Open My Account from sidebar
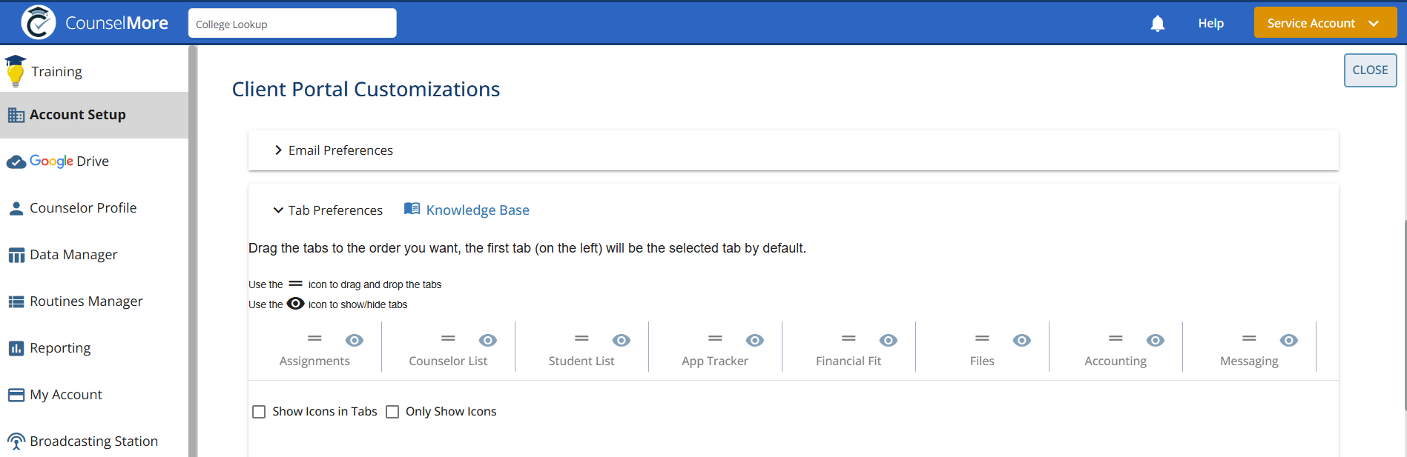Viewport: 1407px width, 457px height. 94,395
